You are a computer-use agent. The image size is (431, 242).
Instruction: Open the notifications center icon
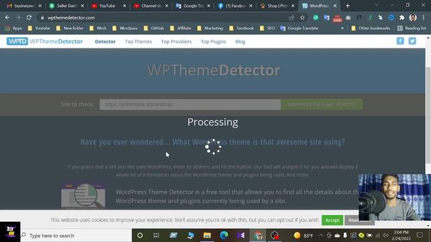coord(420,235)
